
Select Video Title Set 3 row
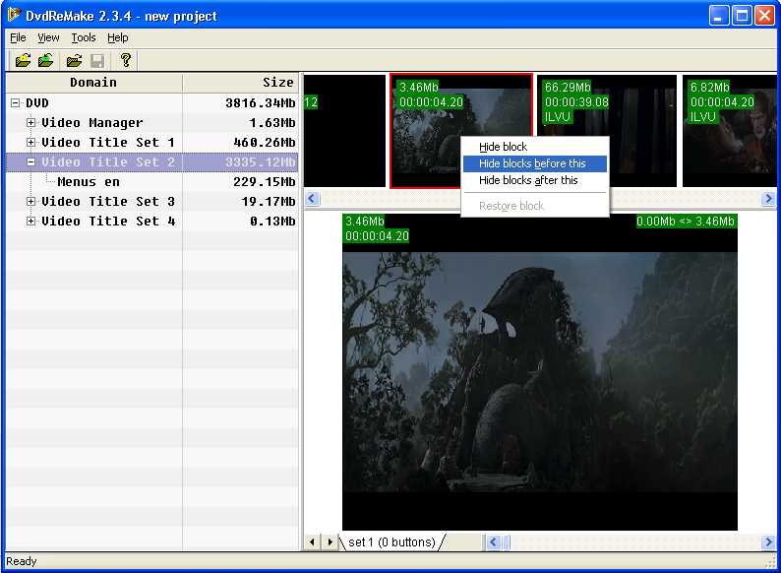151,202
